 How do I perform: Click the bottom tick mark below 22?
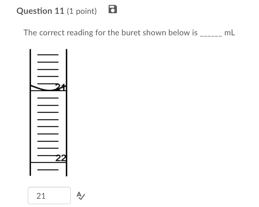coord(48,169)
